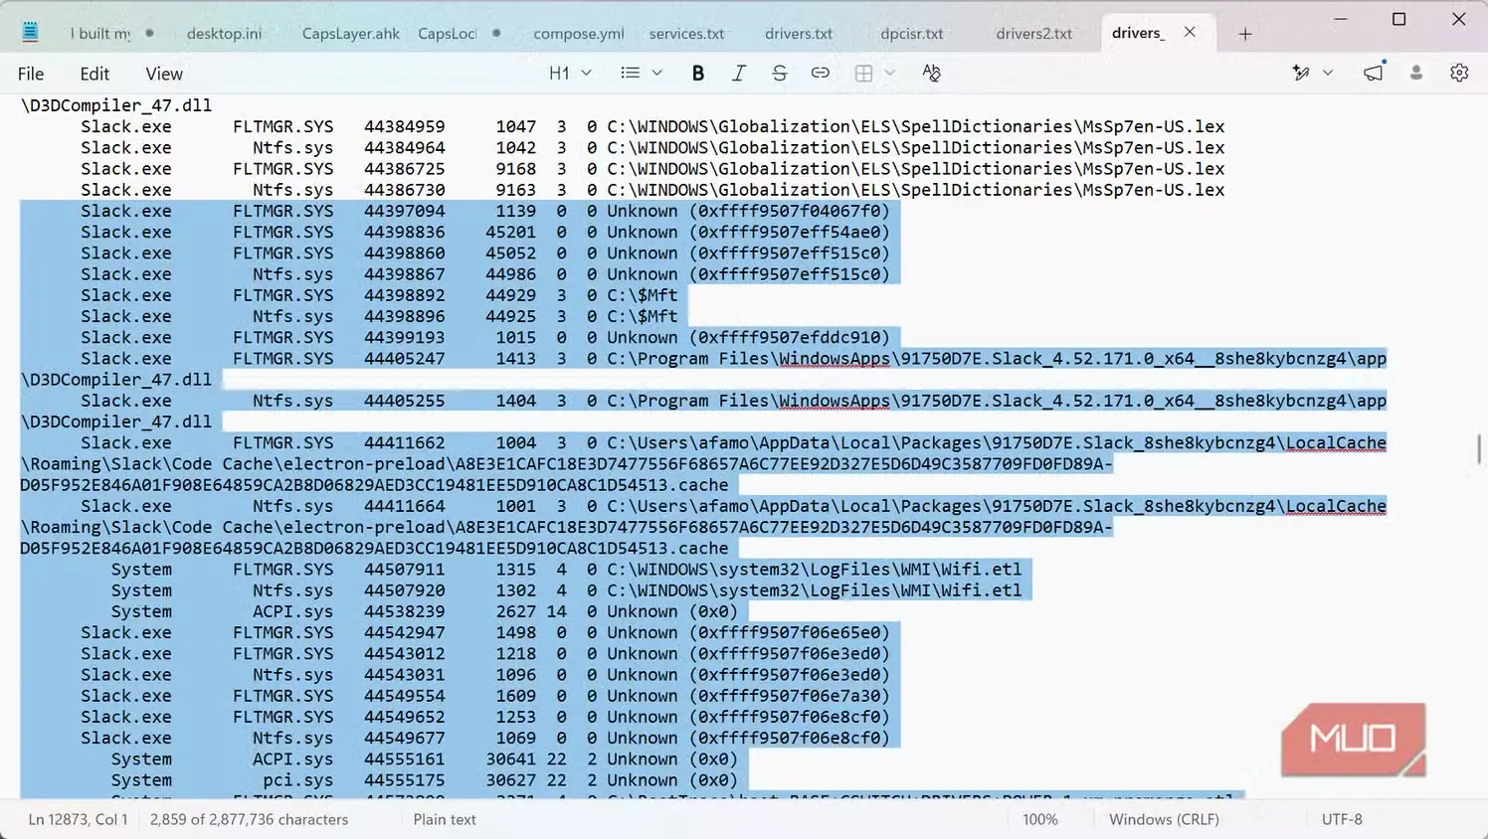Screen dimensions: 1488x839
Task: Switch to the drivers.txt tab
Action: [799, 34]
